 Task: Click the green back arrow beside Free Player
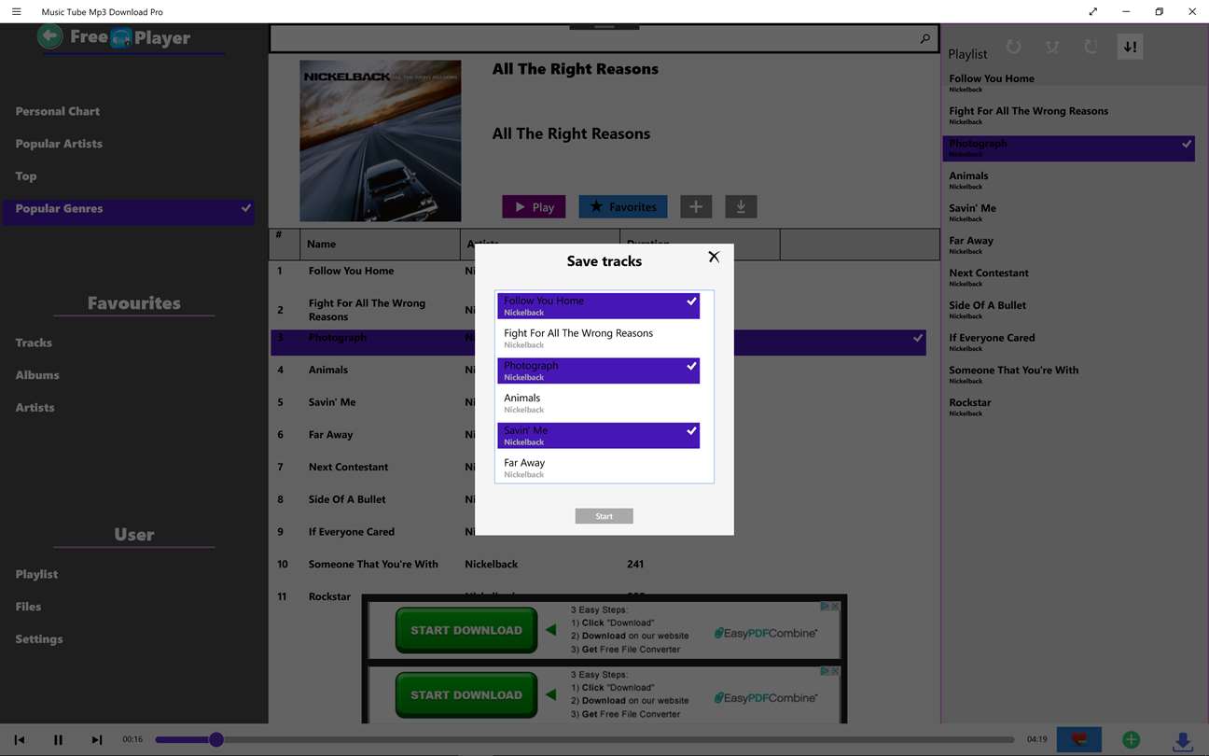(x=50, y=36)
